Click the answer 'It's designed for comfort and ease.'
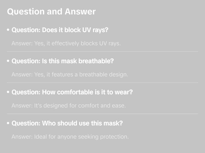 tap(69, 106)
